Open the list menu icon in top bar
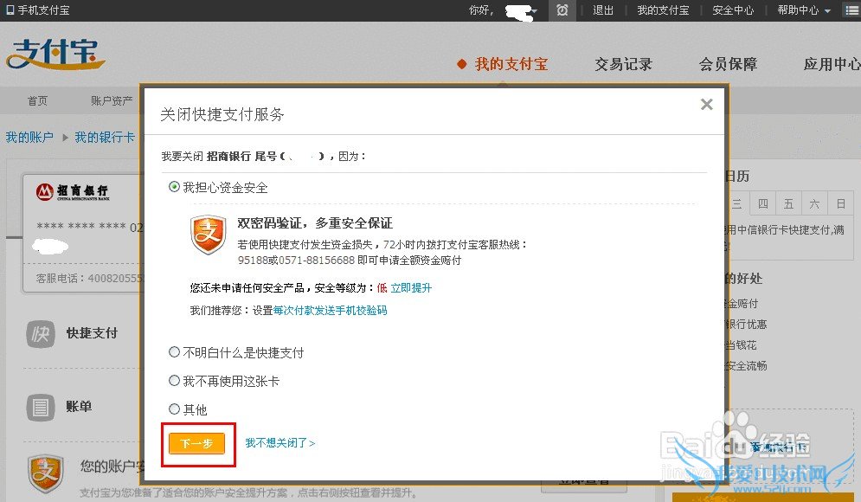Viewport: 861px width, 502px height. [851, 10]
